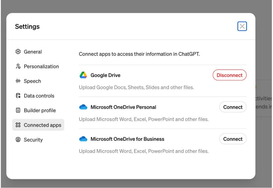The width and height of the screenshot is (273, 188).
Task: Close the Settings dialog
Action: (x=242, y=26)
